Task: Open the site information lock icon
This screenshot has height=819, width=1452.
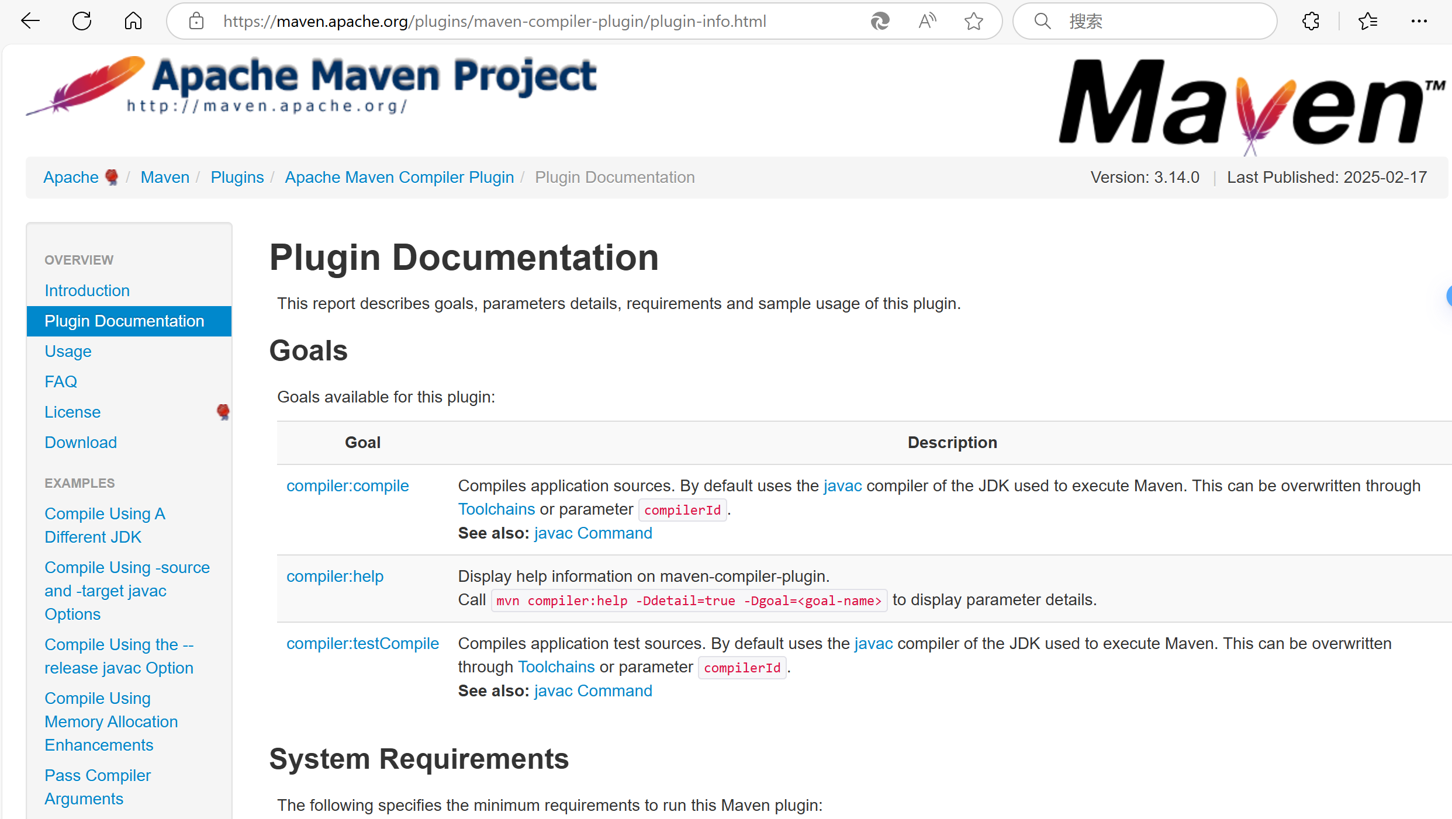Action: click(196, 22)
